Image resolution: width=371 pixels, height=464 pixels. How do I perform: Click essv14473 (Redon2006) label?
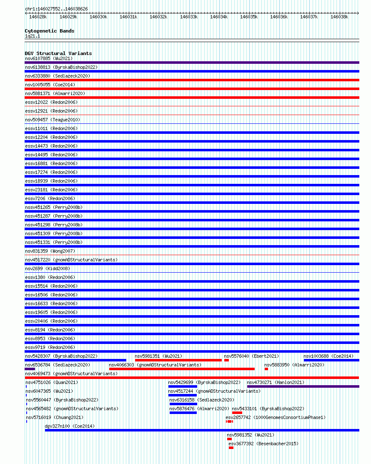pos(51,146)
